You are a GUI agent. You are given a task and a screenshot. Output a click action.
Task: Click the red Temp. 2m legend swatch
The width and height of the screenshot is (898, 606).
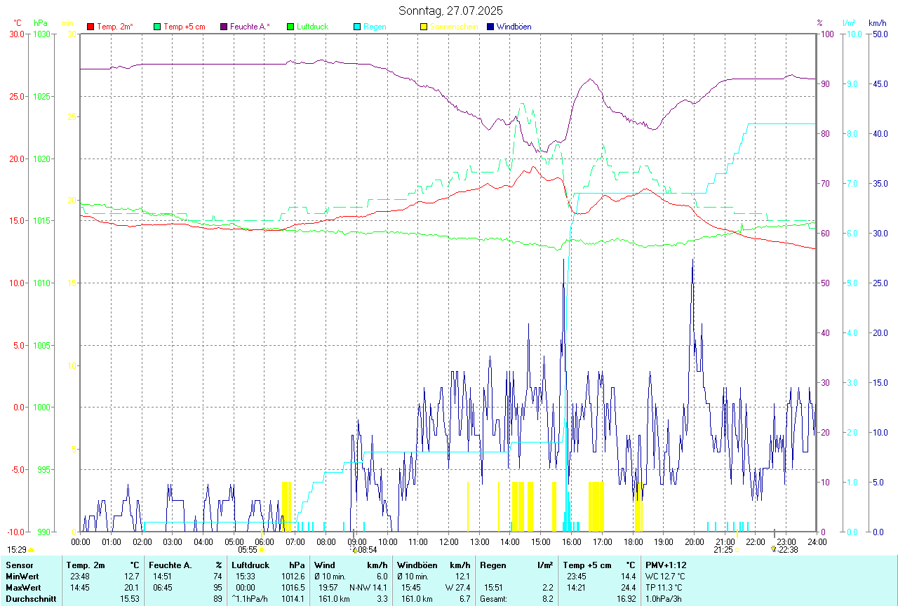[x=91, y=27]
